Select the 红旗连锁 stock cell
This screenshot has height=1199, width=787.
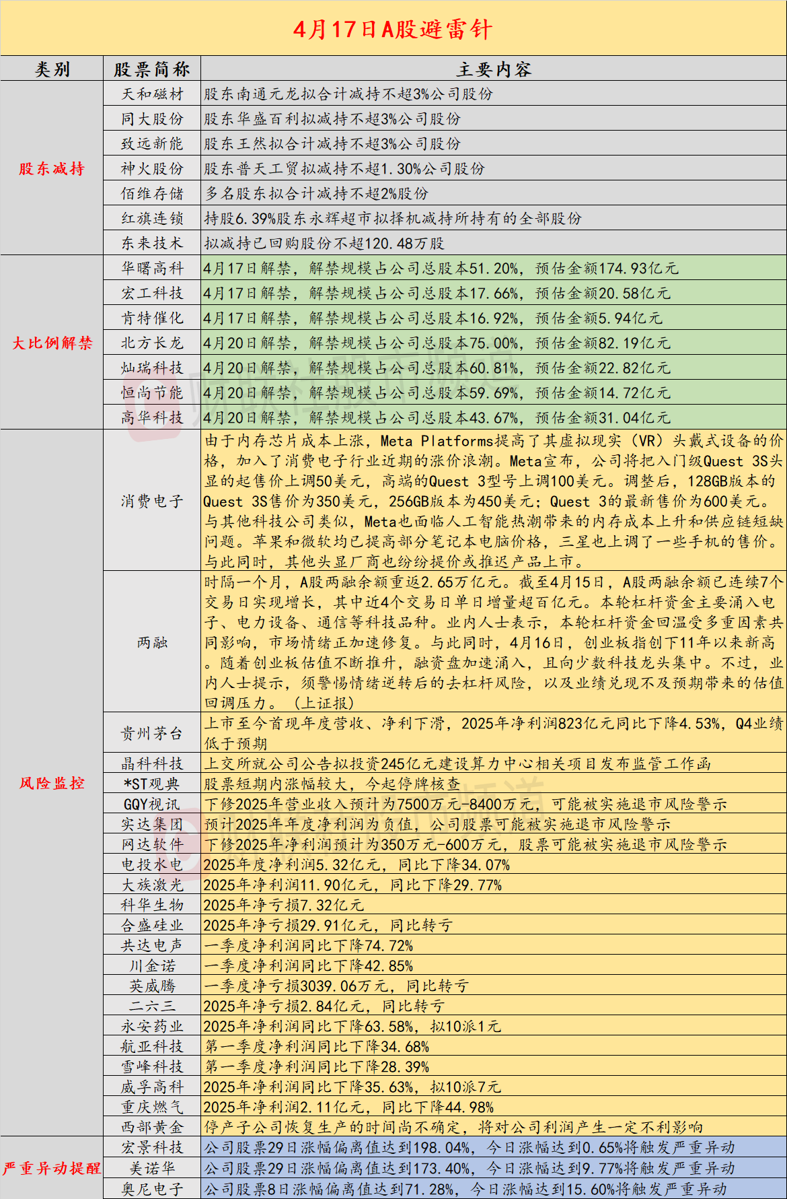pos(152,219)
